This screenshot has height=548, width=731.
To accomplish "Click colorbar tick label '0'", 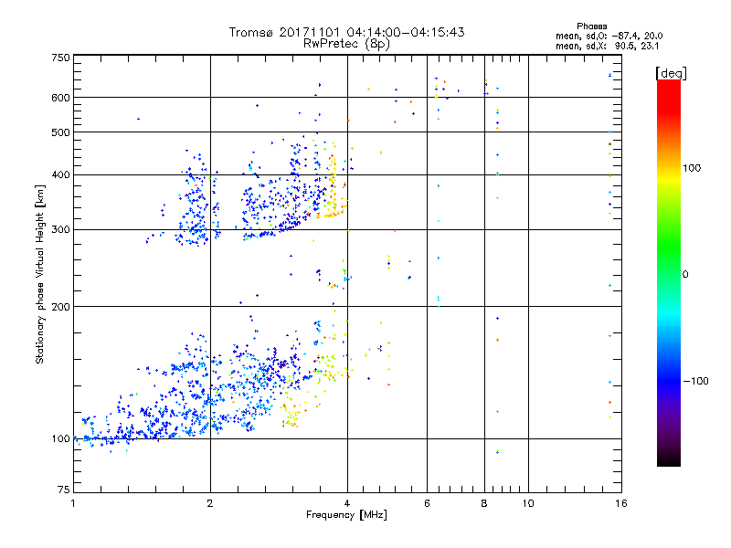I will point(685,275).
